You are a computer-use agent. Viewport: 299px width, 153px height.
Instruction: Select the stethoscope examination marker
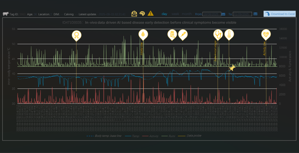tap(218, 34)
